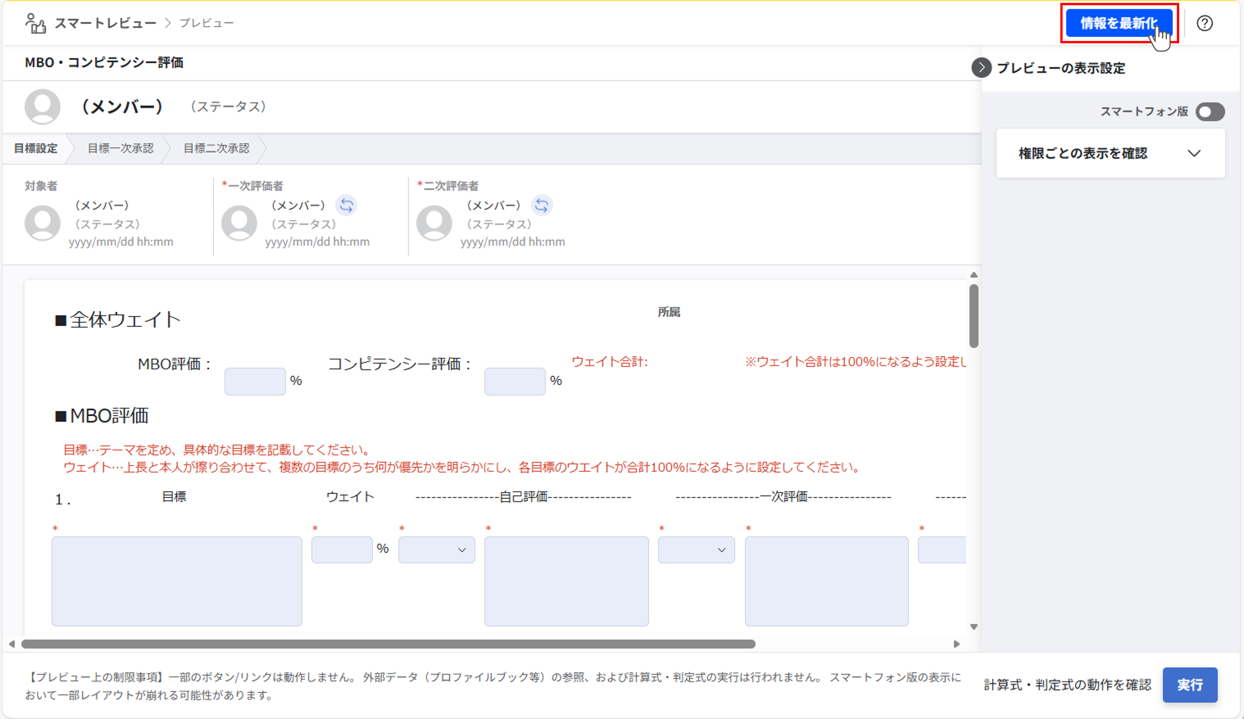1244x719 pixels.
Task: Click the swap icon for 一次評価者
Action: point(346,205)
